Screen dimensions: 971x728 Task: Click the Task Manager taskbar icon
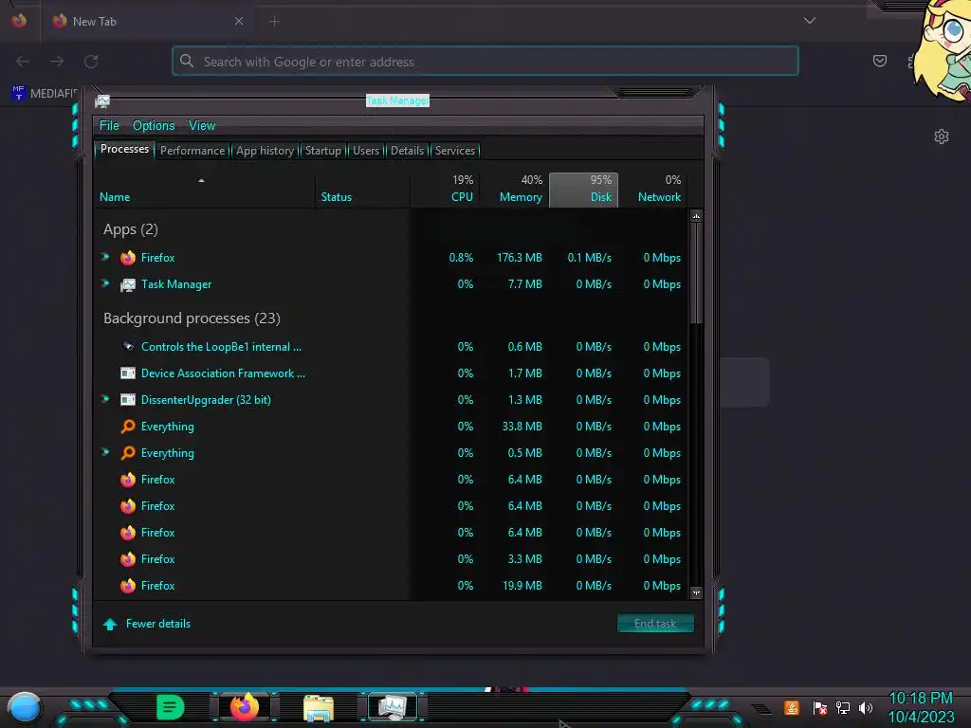393,706
